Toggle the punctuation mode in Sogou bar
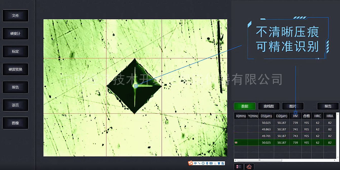Image resolution: width=340 pixels, height=170 pixels. (x=199, y=163)
